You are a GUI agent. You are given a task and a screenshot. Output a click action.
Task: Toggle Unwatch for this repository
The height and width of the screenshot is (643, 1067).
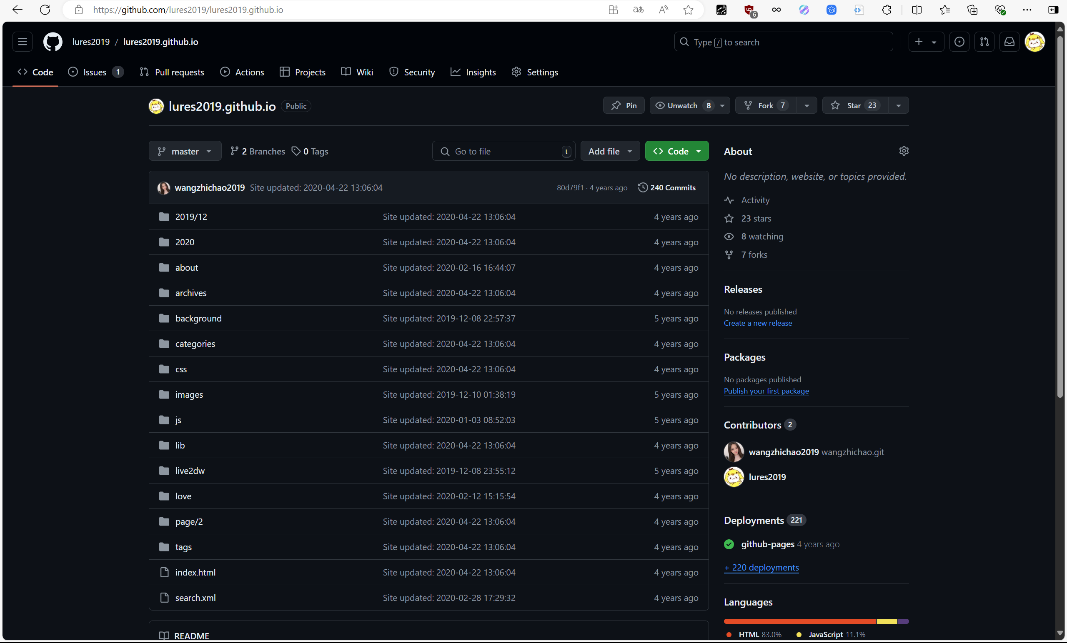click(682, 106)
